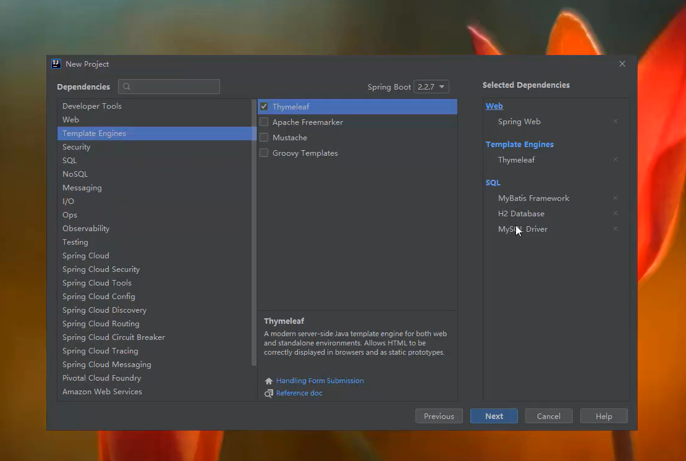Viewport: 686px width, 461px height.
Task: Select Spring Cloud Tracing category
Action: tap(155, 351)
